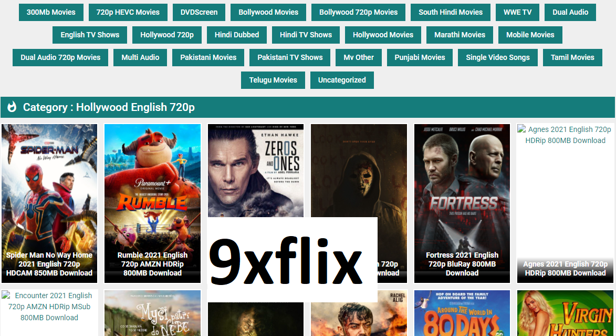
Task: Open the Hollywood 720p category
Action: coord(167,35)
